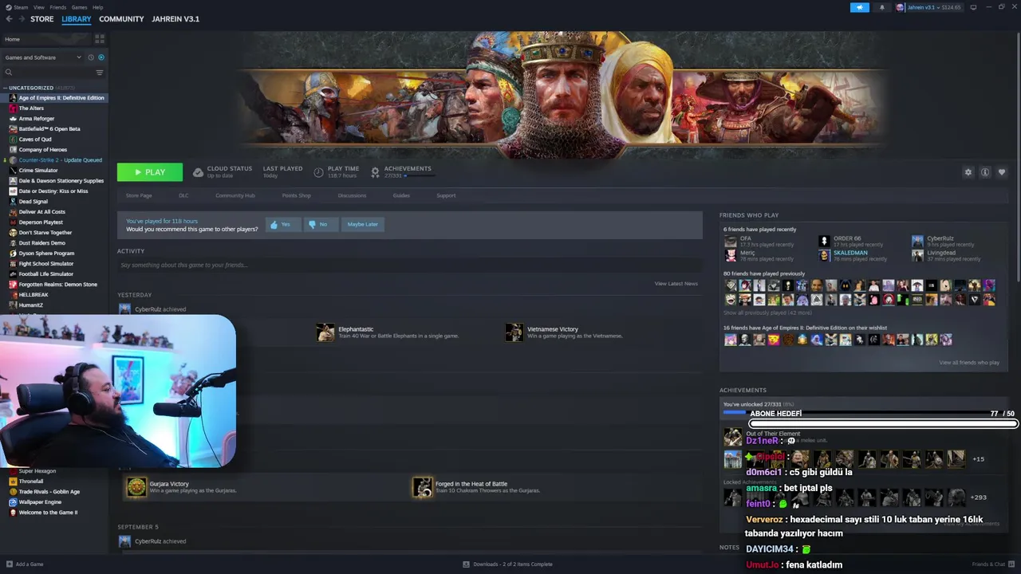Click the activity status input field
Image resolution: width=1021 pixels, height=574 pixels.
click(x=409, y=265)
